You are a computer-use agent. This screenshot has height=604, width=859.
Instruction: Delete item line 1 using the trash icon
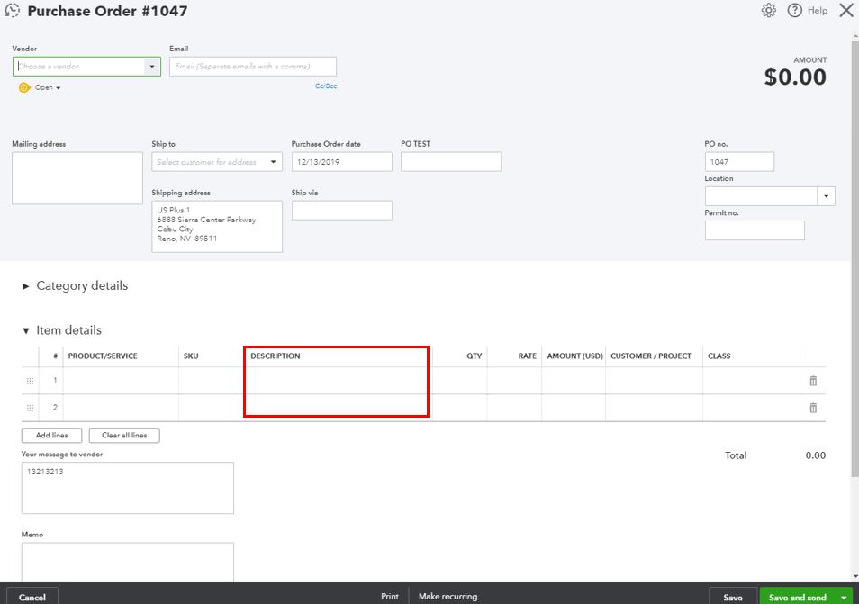(x=813, y=381)
